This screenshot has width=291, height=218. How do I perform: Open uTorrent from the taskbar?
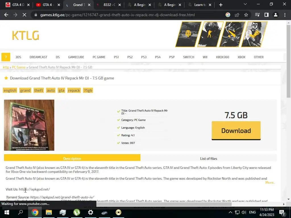click(x=77, y=212)
